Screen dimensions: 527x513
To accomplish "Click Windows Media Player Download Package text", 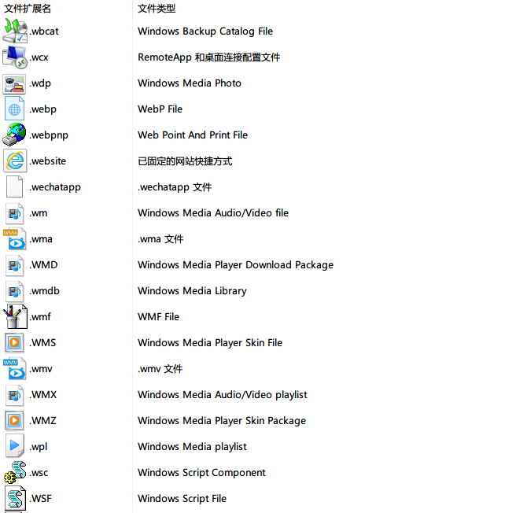I will tap(235, 265).
